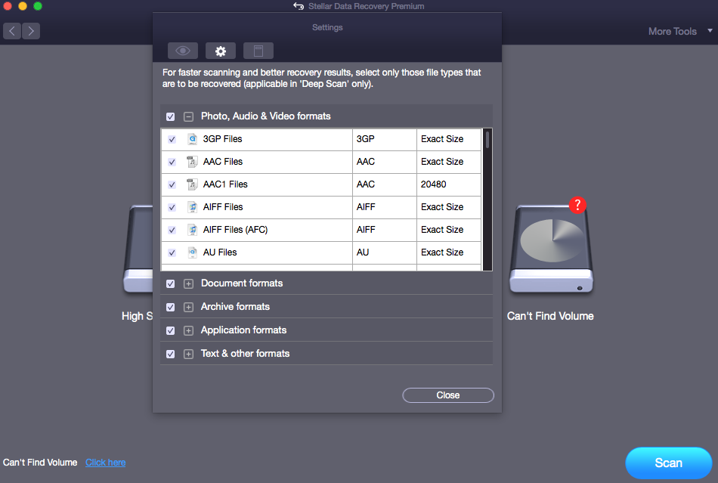Select the AIFF Files (AFC) row label

[x=235, y=229]
